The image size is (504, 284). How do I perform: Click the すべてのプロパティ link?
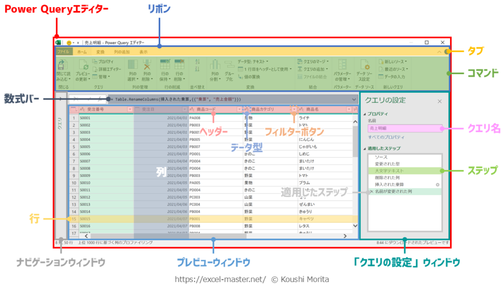tap(386, 137)
